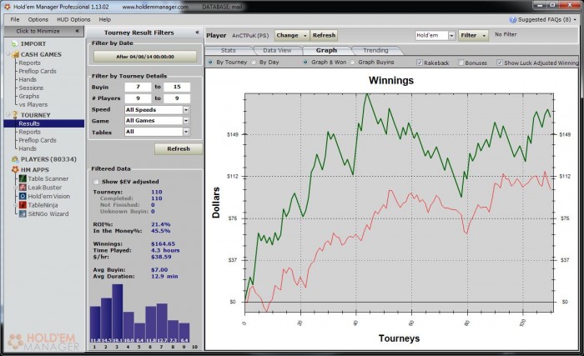Open SitNGo Wizard app icon

[x=23, y=213]
